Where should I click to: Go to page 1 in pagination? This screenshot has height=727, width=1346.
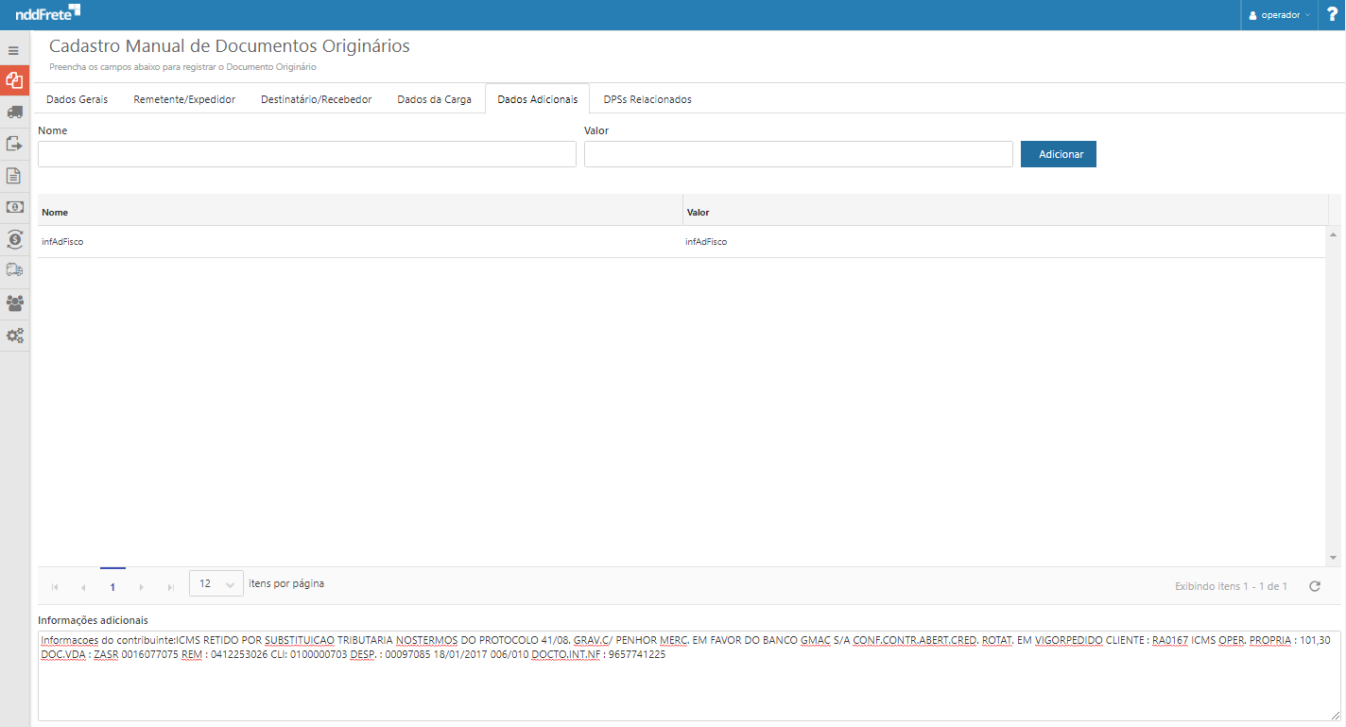coord(112,587)
